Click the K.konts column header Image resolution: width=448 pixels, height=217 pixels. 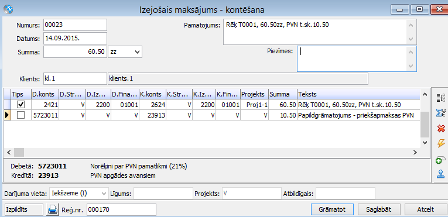pyautogui.click(x=152, y=94)
